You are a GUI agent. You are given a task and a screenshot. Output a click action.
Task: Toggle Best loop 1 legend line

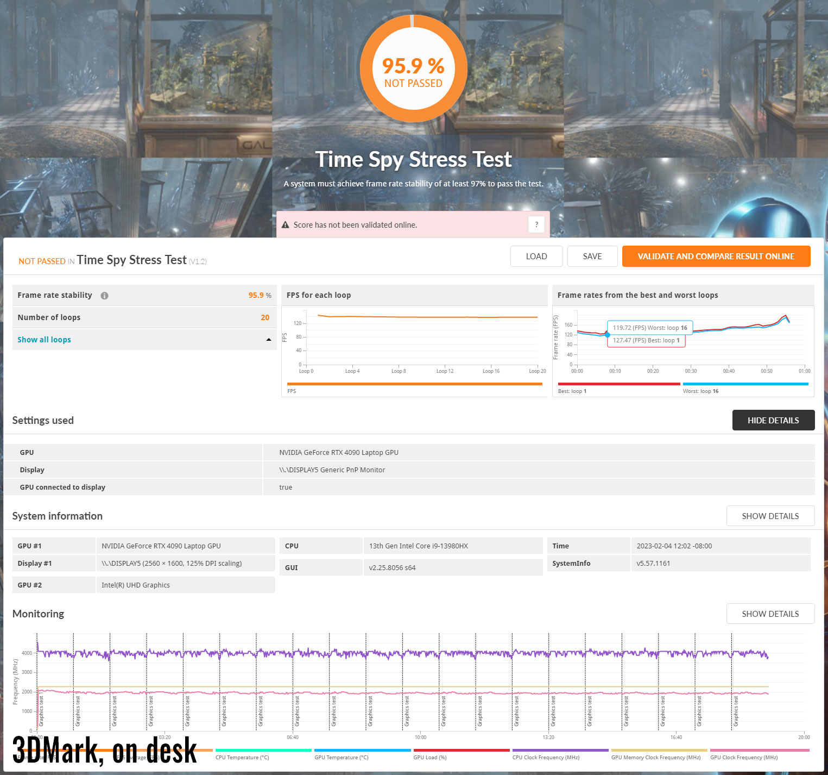point(619,388)
